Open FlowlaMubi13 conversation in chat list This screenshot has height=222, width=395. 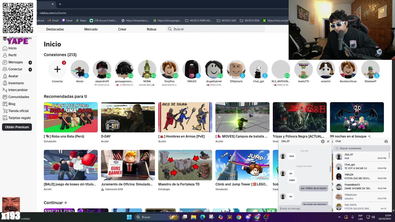click(361, 187)
